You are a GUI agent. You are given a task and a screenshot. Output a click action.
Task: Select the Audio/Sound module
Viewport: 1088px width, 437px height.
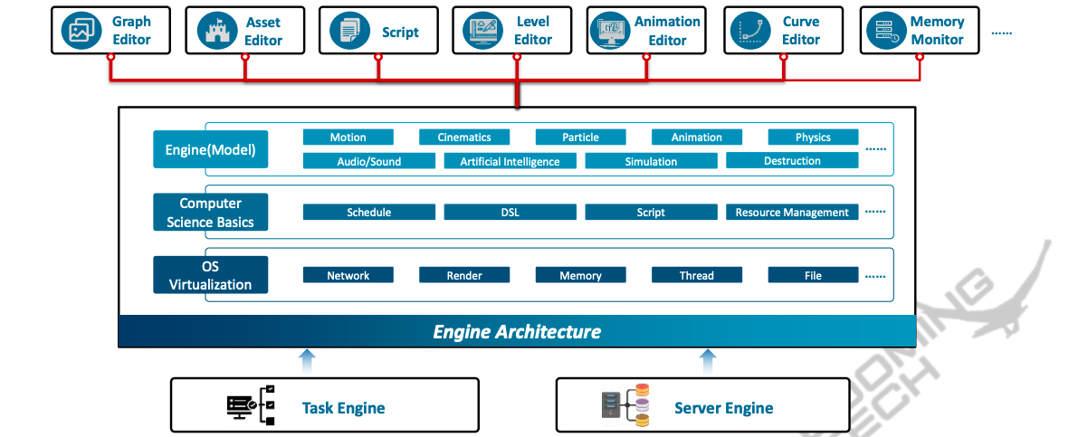pos(369,161)
